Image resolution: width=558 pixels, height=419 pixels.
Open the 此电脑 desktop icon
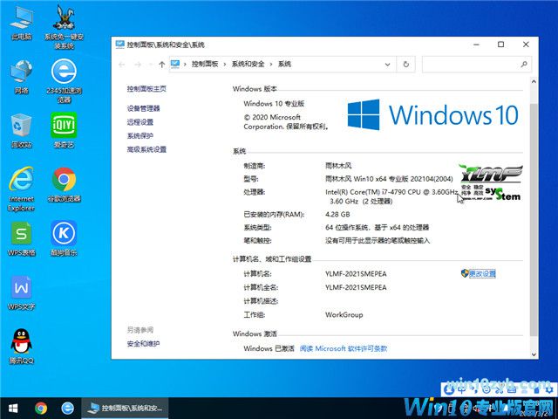point(21,23)
